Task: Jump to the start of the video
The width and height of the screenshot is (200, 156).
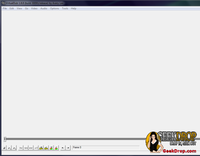Action: click(x=21, y=148)
